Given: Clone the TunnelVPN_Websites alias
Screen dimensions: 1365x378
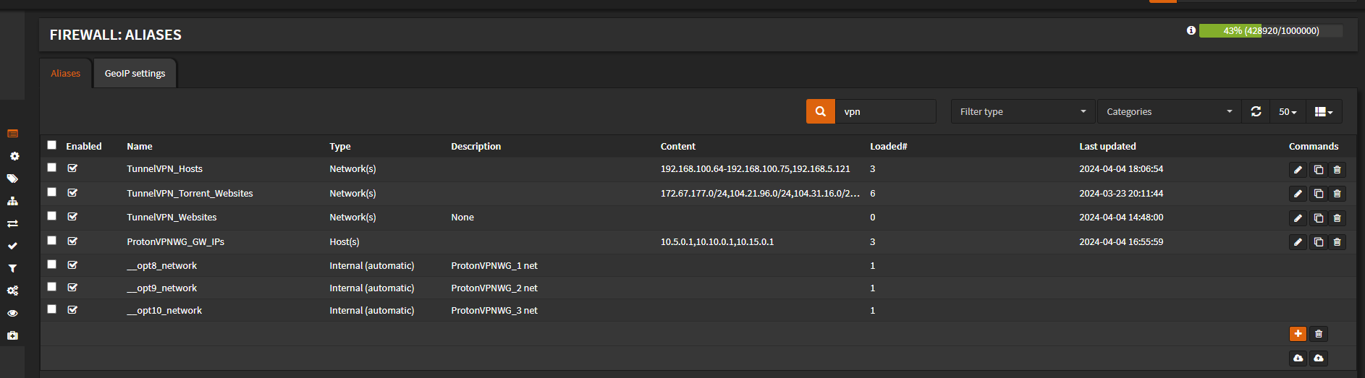Looking at the screenshot, I should coord(1318,218).
